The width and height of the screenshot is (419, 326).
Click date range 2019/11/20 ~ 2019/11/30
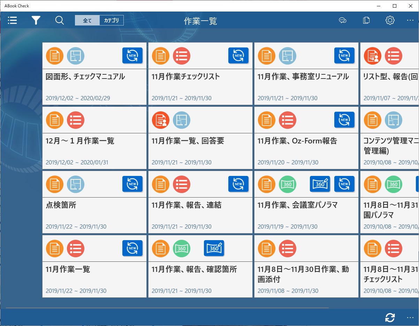[x=288, y=162]
